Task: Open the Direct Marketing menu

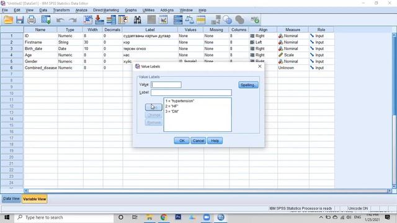Action: point(106,10)
